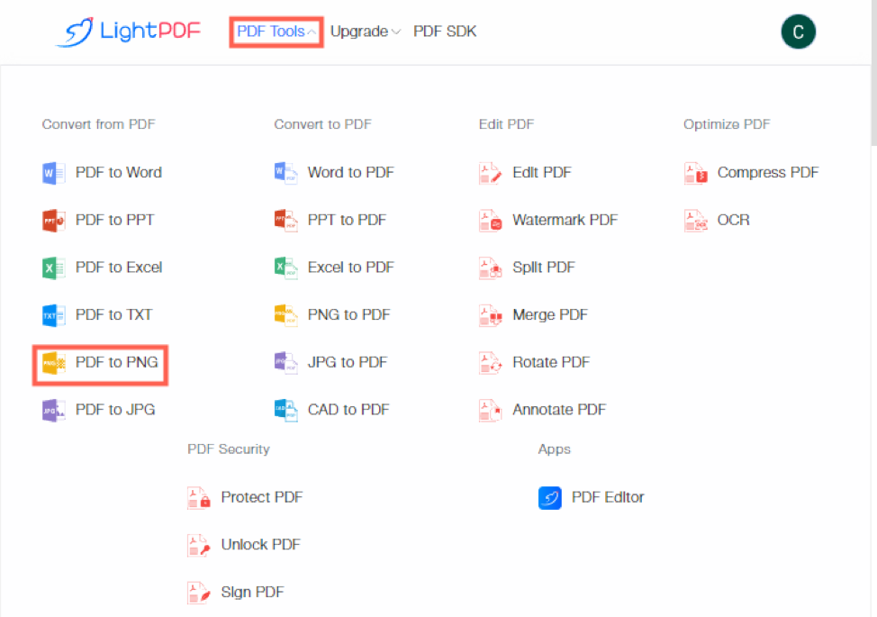
Task: Select the Excel to PDF link
Action: point(350,268)
